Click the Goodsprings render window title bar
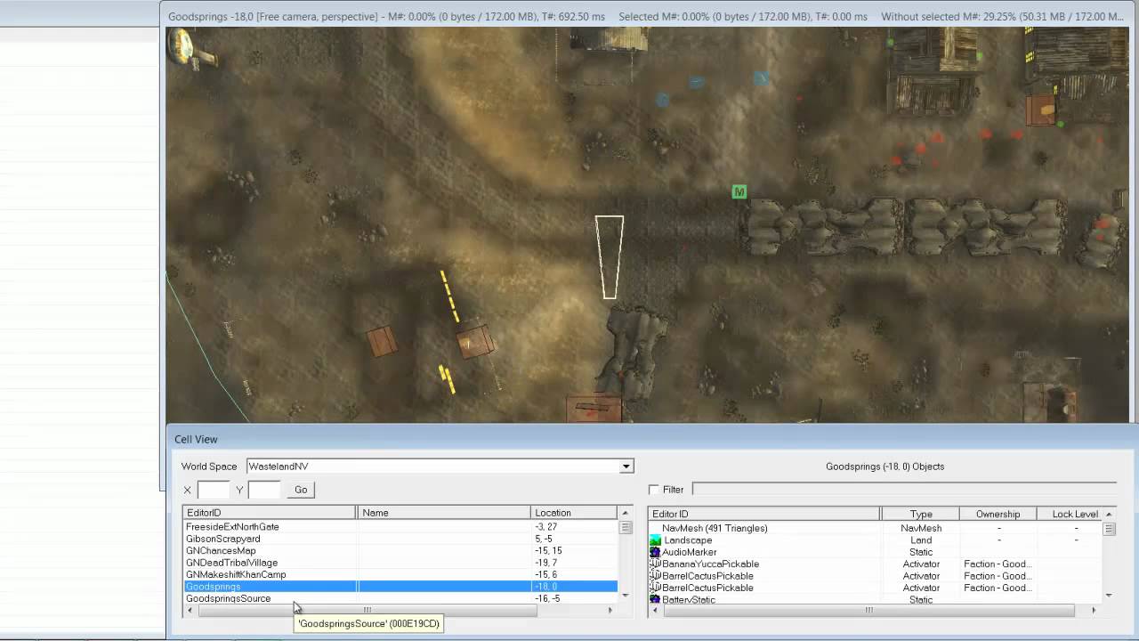The image size is (1139, 641). 650,16
